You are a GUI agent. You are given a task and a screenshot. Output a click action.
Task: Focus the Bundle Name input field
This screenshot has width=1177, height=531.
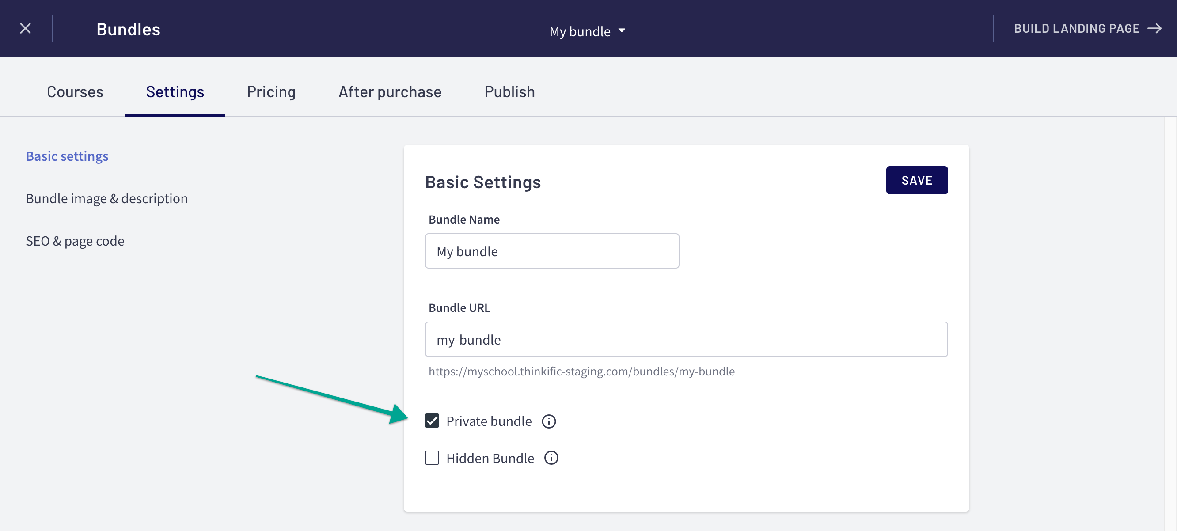(552, 251)
